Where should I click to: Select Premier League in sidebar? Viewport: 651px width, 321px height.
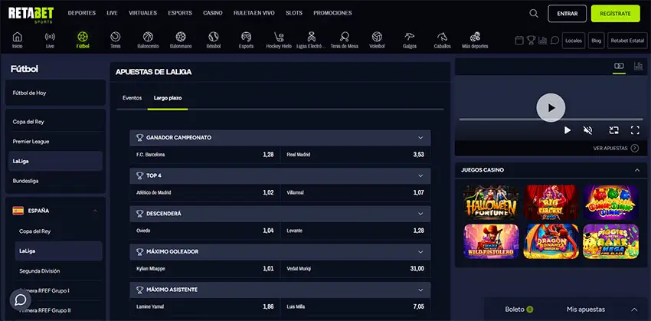55,142
